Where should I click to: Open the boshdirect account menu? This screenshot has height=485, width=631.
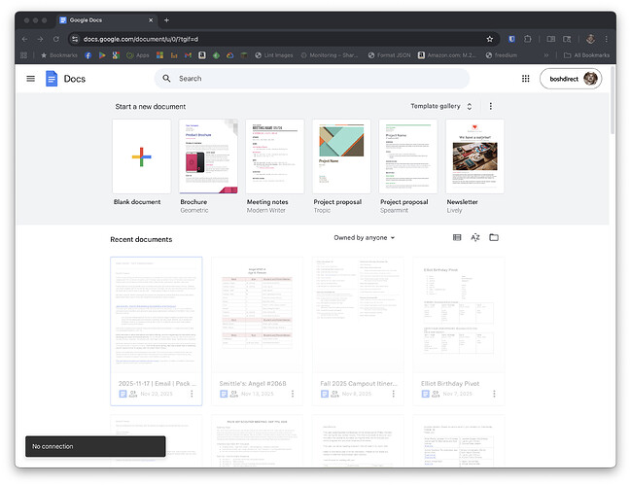point(571,79)
